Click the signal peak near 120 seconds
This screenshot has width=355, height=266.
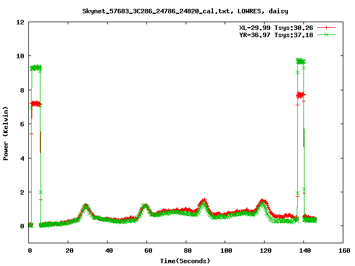click(262, 202)
